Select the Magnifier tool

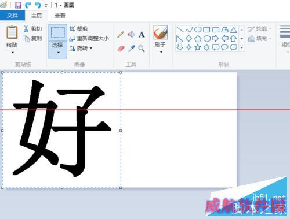click(142, 49)
